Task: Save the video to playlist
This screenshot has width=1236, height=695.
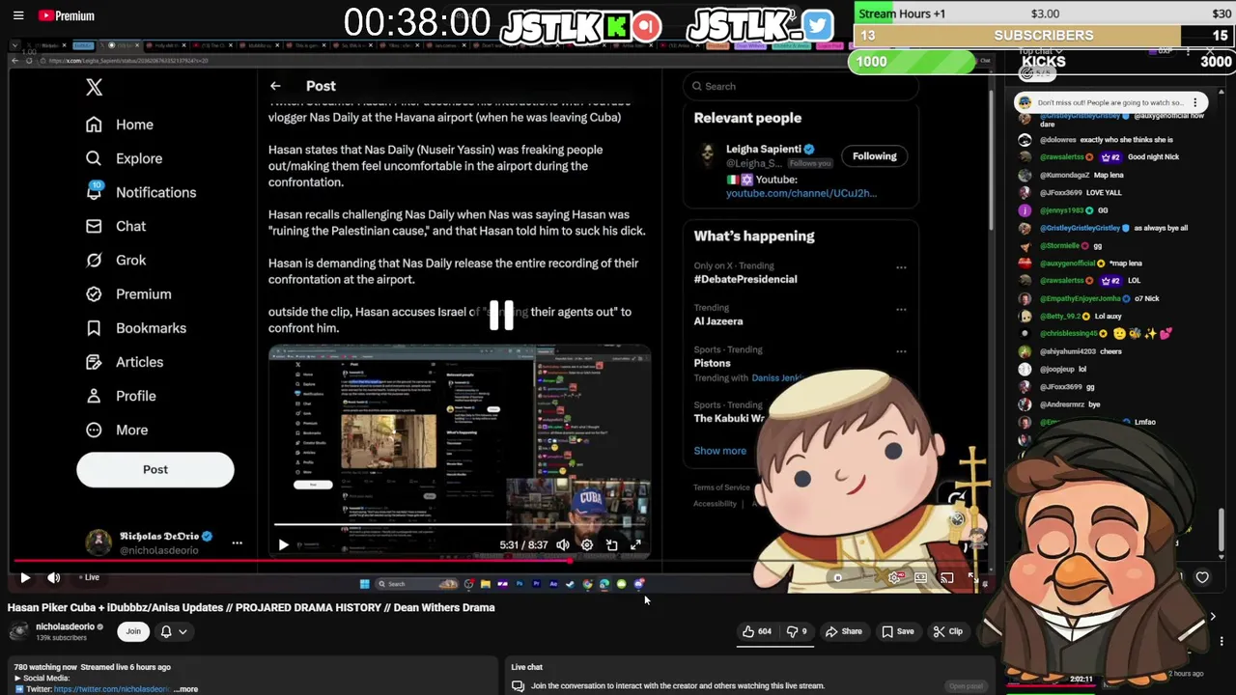Action: tap(897, 631)
